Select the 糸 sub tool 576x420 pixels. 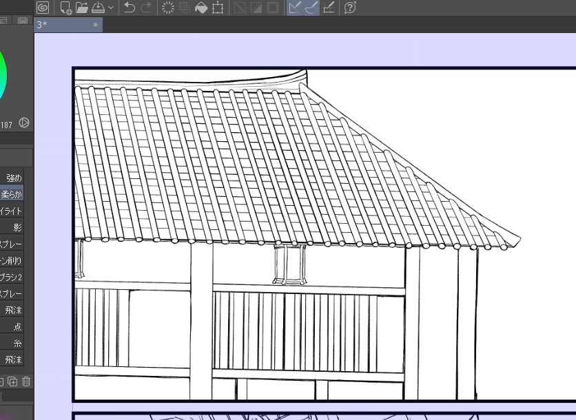tap(12, 344)
